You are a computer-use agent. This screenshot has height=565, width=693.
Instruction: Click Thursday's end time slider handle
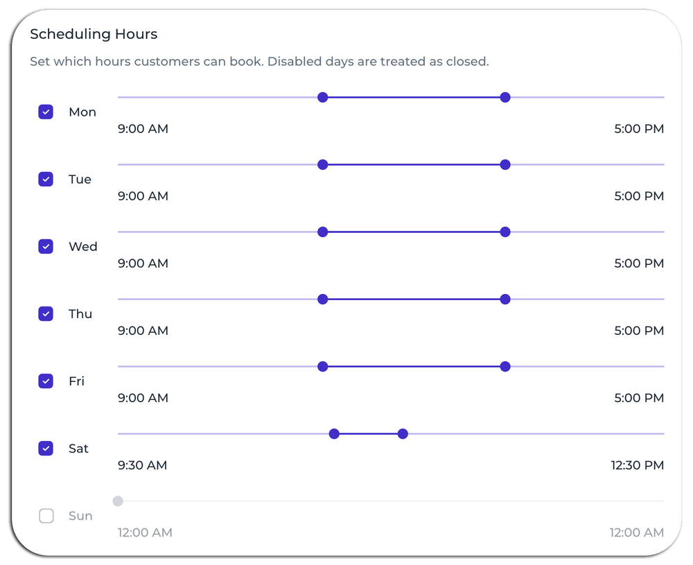(505, 299)
